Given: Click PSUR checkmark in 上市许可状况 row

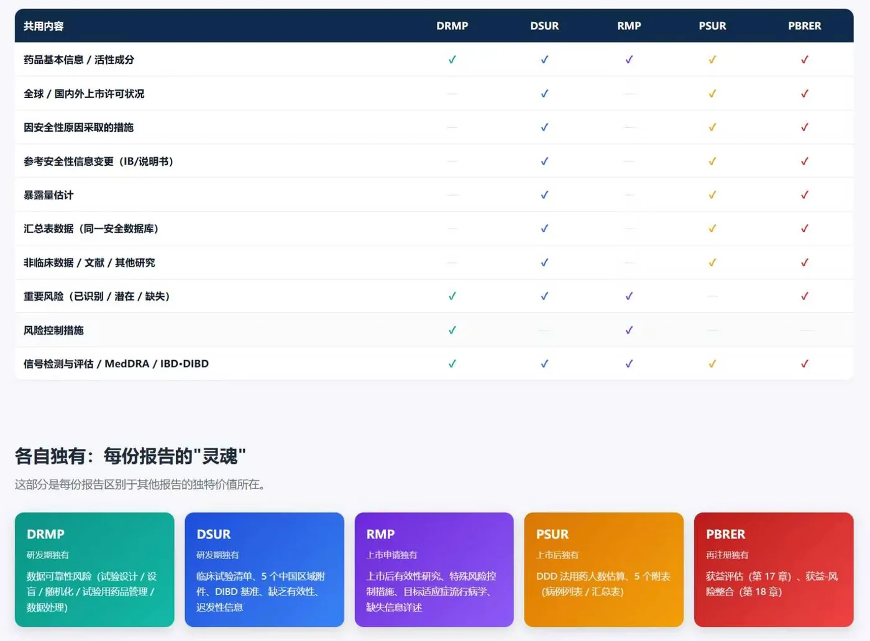Looking at the screenshot, I should click(x=712, y=94).
